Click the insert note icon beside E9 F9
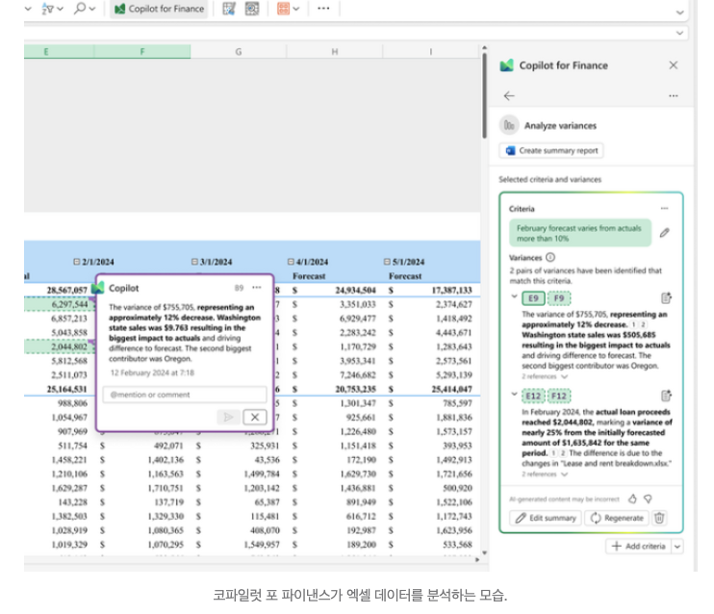Image resolution: width=714 pixels, height=614 pixels. (666, 298)
